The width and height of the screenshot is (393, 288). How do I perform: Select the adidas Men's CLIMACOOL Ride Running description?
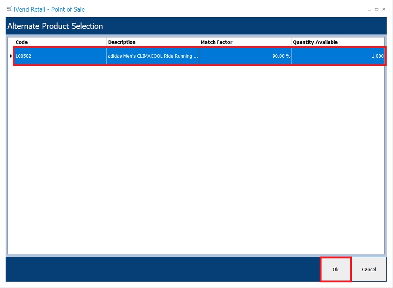[153, 56]
